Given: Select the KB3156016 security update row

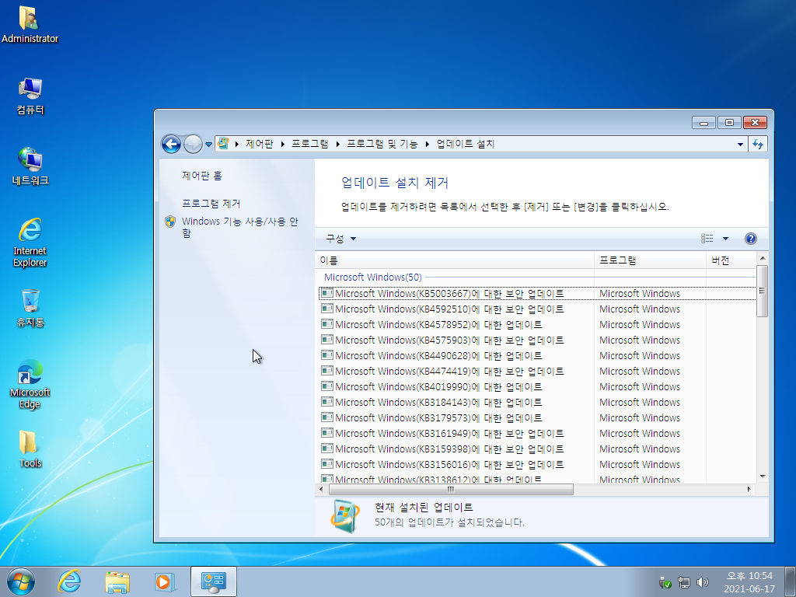Looking at the screenshot, I should point(537,465).
